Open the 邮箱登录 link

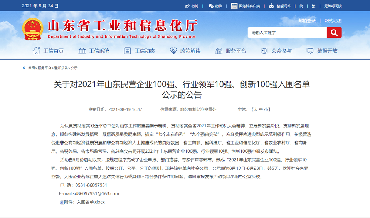point(307,21)
